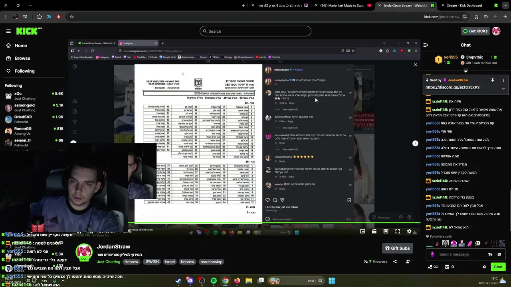Expand pinned message with chevron
Image resolution: width=511 pixels, height=287 pixels.
503,88
